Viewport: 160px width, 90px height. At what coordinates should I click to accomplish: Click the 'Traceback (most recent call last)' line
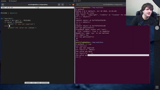[91, 29]
